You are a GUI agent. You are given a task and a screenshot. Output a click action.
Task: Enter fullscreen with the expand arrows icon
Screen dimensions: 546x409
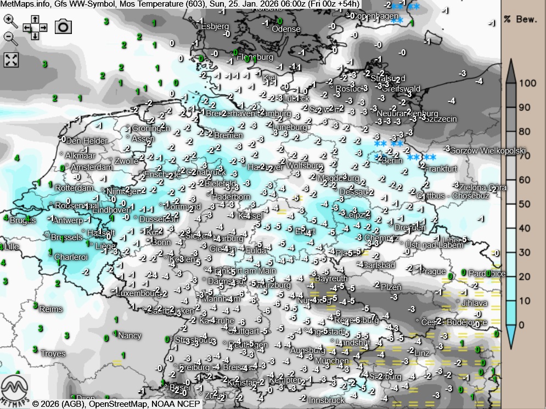coord(12,60)
